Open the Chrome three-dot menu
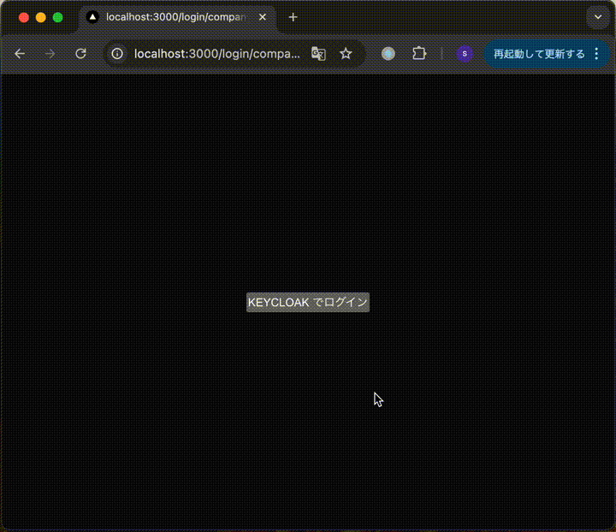 [x=597, y=54]
